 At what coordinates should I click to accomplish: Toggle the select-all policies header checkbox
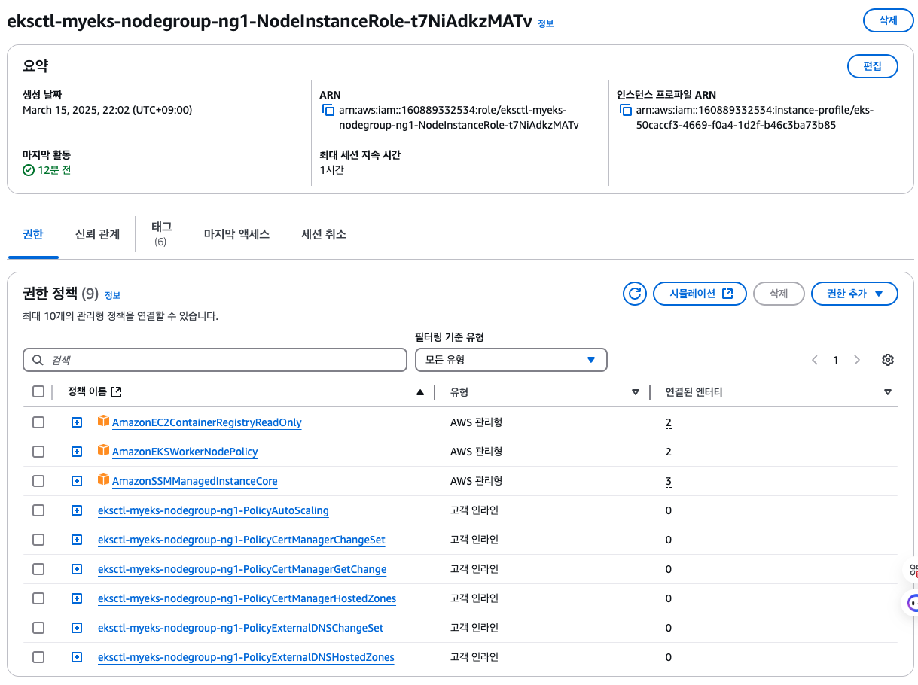[x=38, y=391]
